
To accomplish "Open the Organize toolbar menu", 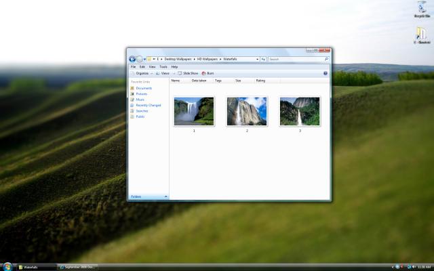I will (142, 73).
